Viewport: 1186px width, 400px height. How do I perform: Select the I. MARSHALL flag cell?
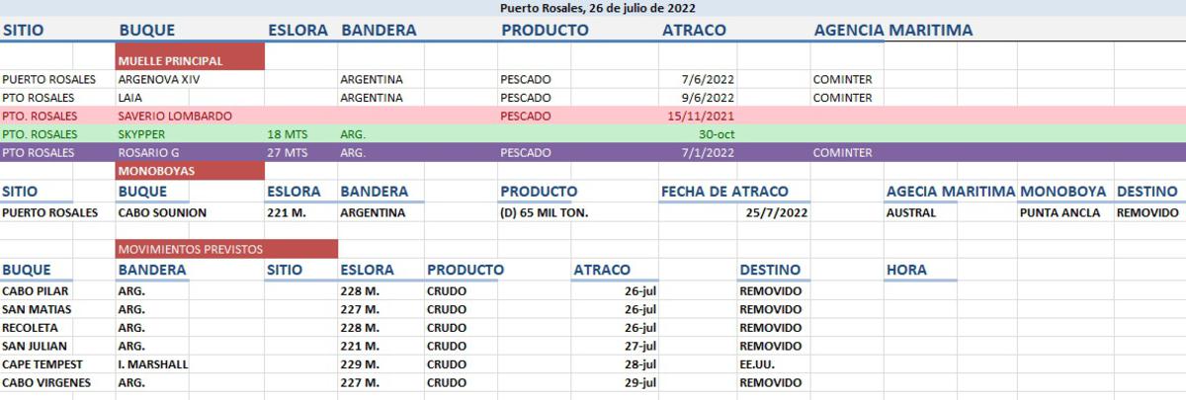click(190, 364)
